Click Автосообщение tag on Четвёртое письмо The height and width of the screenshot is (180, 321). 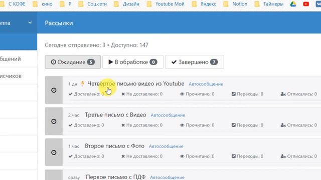click(x=206, y=84)
